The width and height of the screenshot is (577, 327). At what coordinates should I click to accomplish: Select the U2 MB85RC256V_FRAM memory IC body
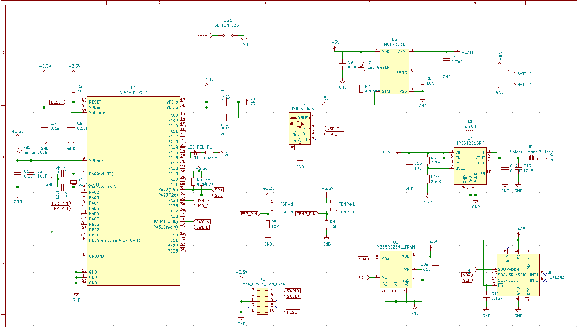click(396, 269)
